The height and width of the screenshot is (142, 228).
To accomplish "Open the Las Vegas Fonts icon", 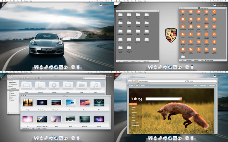I will tap(214, 27).
